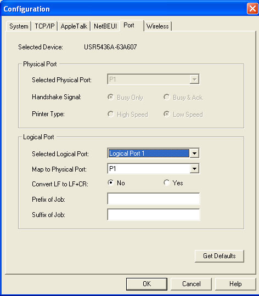259x296 pixels.
Task: Go to the NetBEUI tab
Action: 105,26
